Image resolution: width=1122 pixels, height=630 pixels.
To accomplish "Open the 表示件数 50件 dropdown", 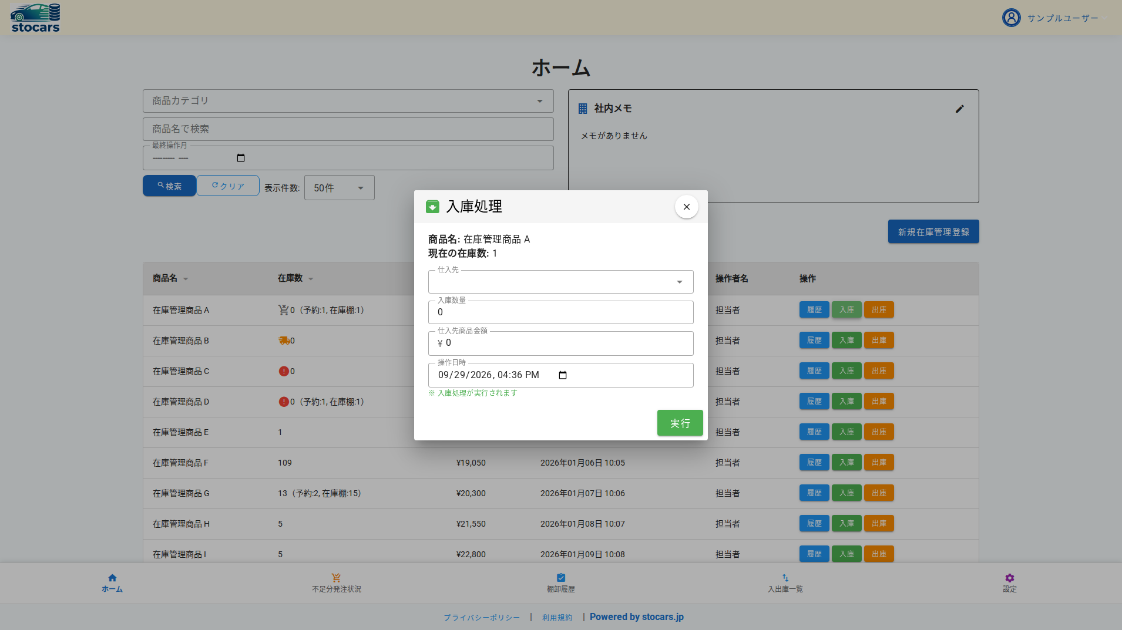I will (340, 188).
